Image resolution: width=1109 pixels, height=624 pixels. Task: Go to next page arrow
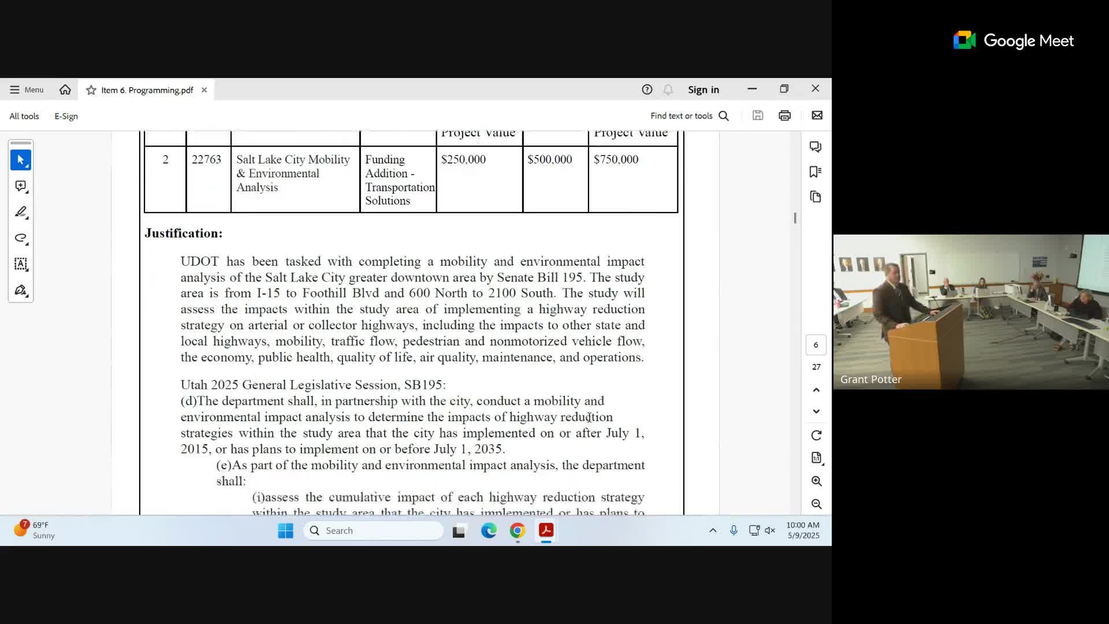pos(816,411)
